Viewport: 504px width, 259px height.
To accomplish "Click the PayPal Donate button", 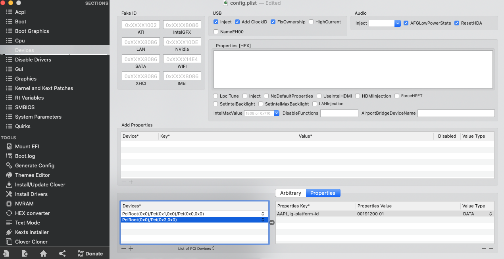I will tap(90, 253).
